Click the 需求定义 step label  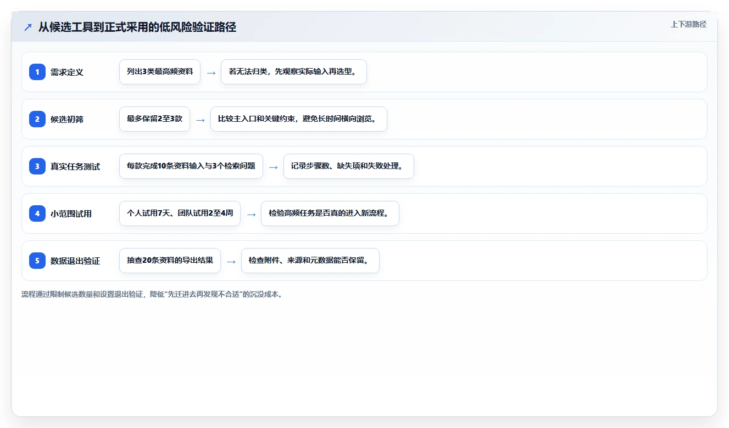(67, 72)
